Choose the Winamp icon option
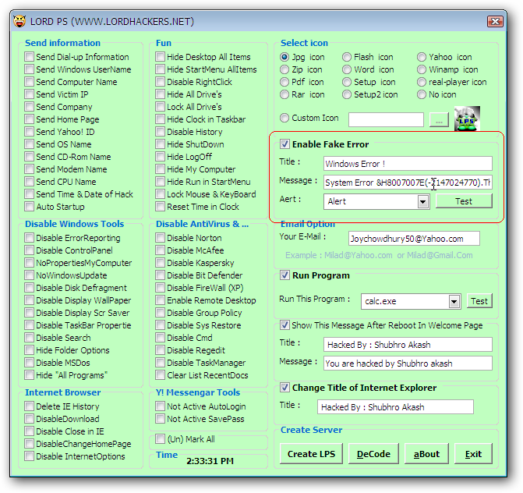 (422, 69)
